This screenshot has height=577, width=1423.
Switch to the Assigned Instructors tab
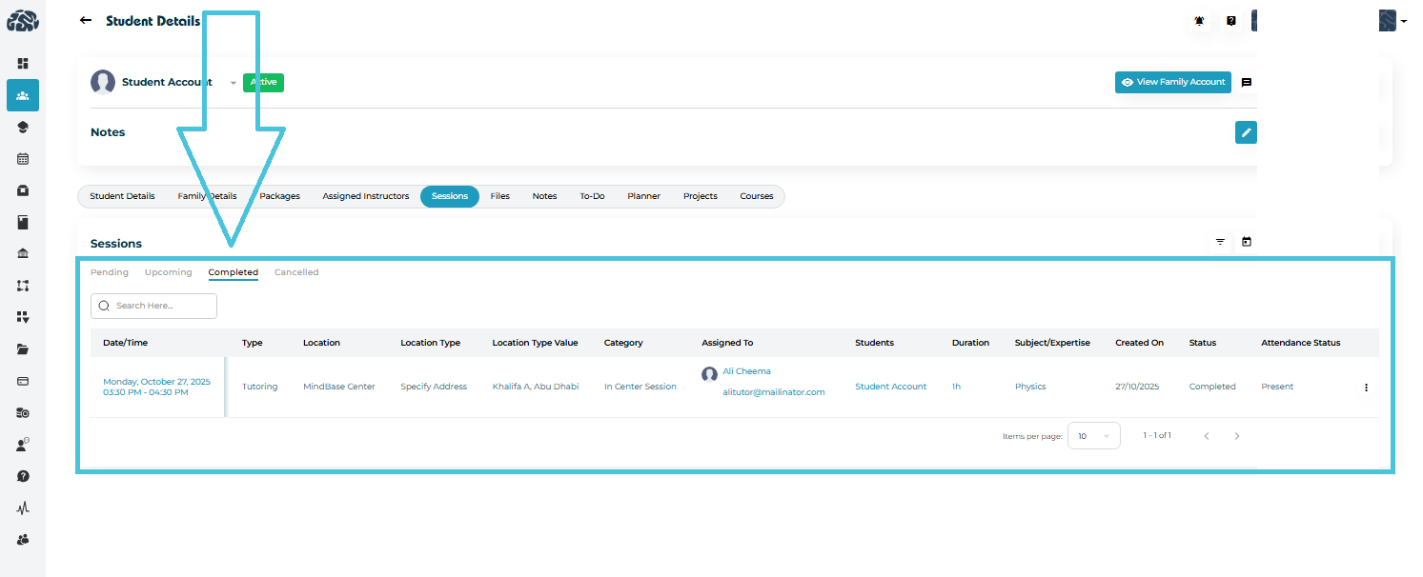click(365, 196)
